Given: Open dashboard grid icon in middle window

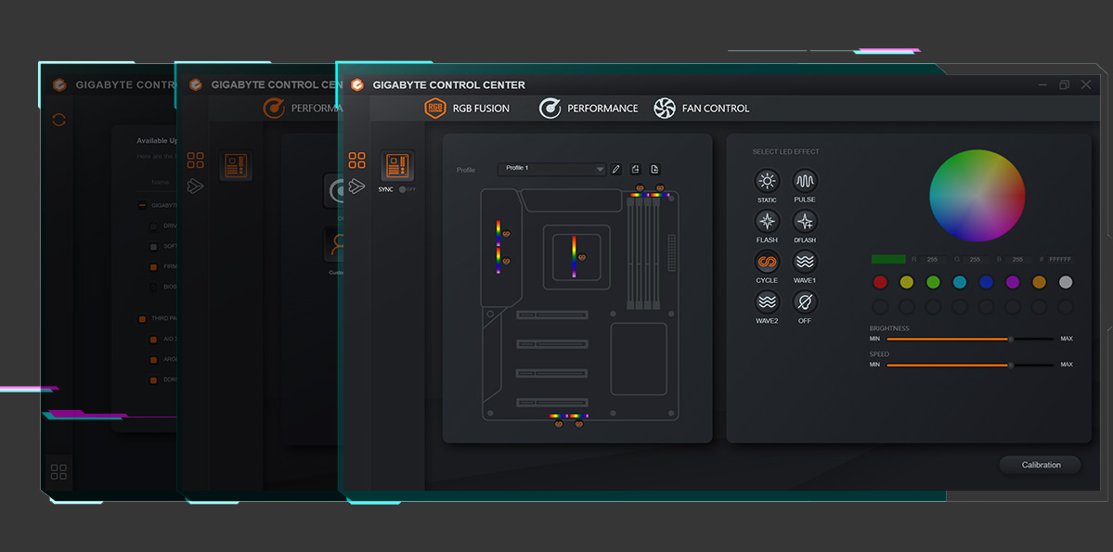Looking at the screenshot, I should 195,160.
